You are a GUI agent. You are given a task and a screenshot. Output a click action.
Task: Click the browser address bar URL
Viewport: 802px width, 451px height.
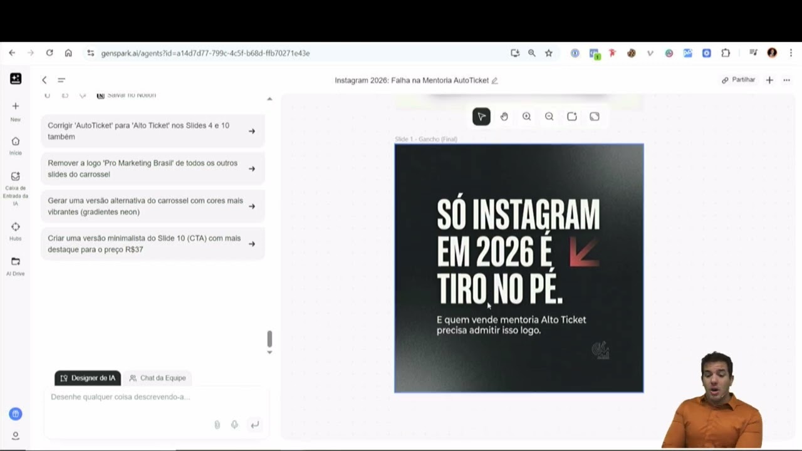(206, 53)
